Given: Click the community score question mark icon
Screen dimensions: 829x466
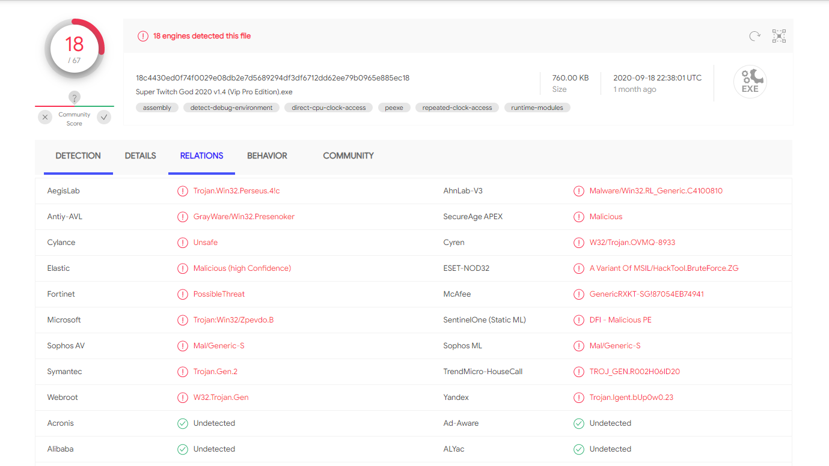Looking at the screenshot, I should 75,98.
